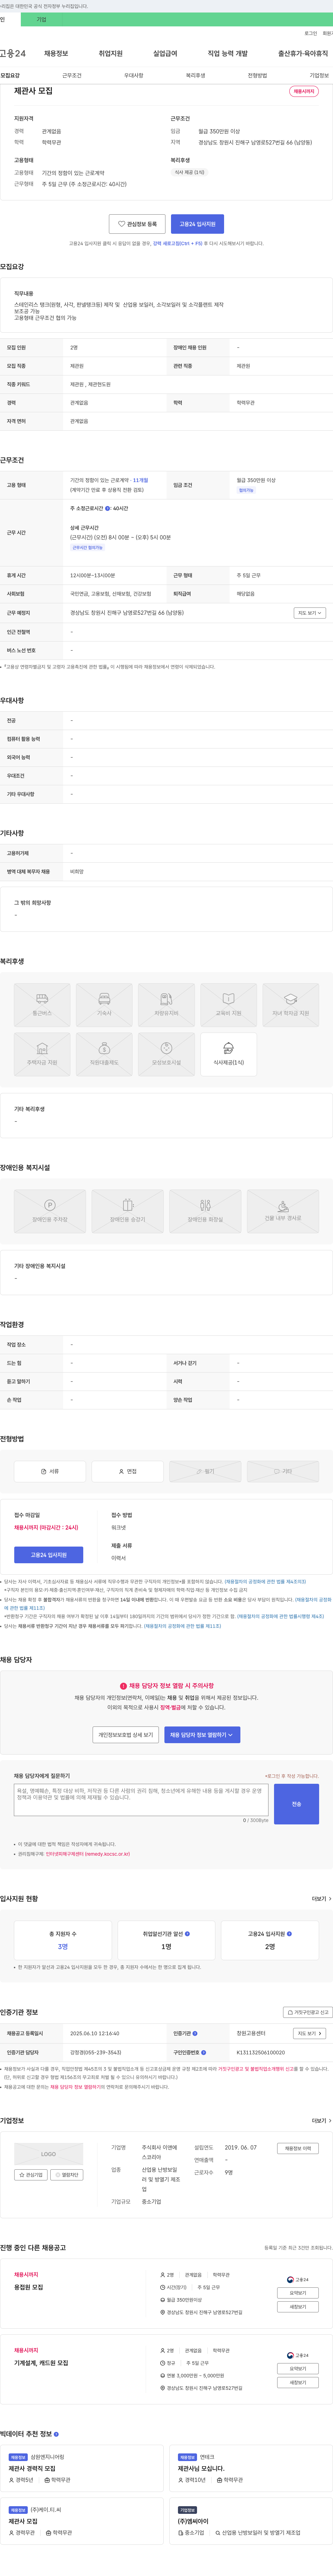Click the 기숙사 welfare icon
The image size is (333, 2576).
pyautogui.click(x=104, y=1005)
